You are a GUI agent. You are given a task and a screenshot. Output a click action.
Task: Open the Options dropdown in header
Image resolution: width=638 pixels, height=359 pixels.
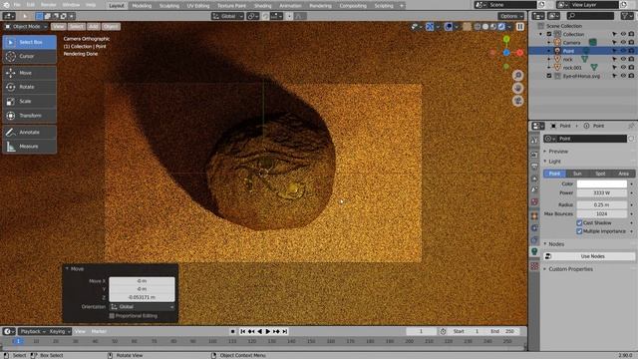click(x=511, y=16)
